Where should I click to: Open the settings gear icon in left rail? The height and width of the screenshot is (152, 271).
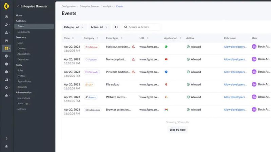(x=6, y=87)
